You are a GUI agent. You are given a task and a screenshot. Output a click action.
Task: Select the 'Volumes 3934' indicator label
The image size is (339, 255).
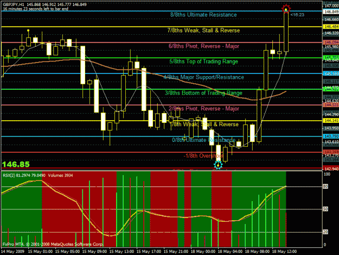[60, 175]
